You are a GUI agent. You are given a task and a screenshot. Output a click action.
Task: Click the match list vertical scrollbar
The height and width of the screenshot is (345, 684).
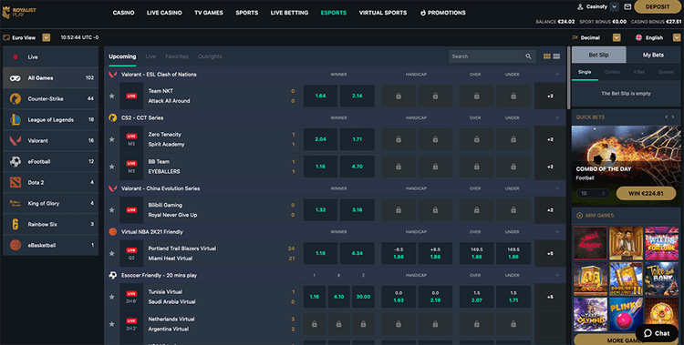click(568, 78)
